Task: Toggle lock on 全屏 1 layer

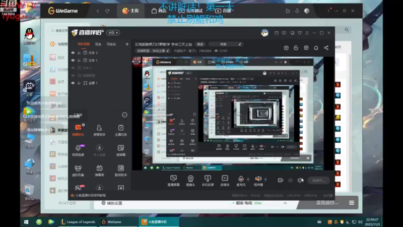Action: [79, 83]
